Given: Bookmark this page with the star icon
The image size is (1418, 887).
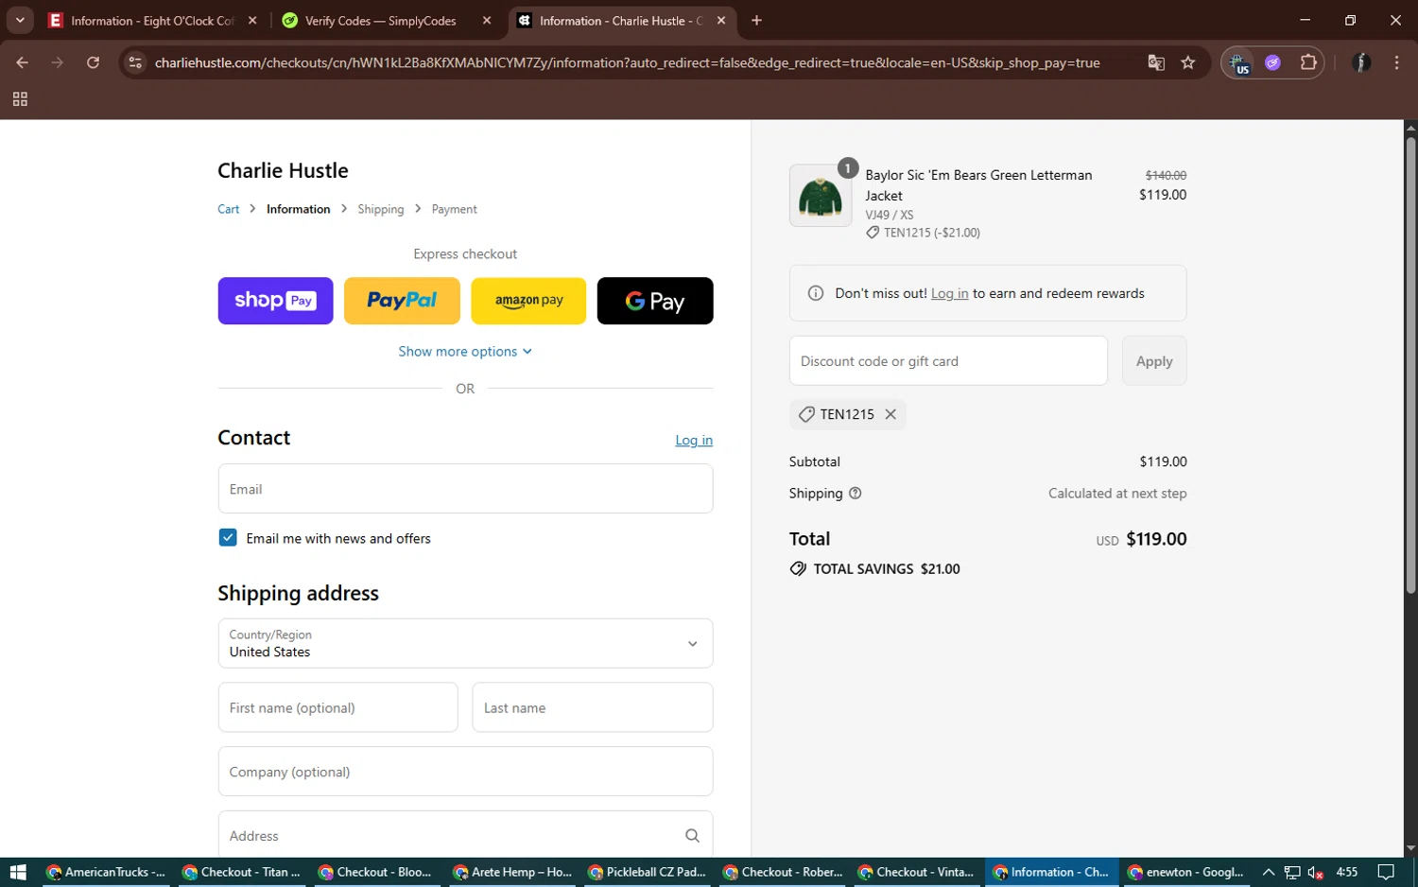Looking at the screenshot, I should coord(1188,62).
